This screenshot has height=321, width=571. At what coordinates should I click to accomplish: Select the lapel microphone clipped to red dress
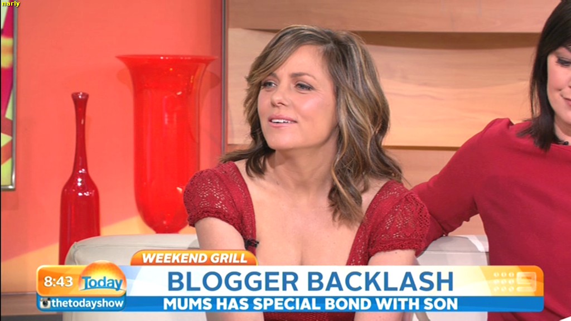[x=251, y=243]
